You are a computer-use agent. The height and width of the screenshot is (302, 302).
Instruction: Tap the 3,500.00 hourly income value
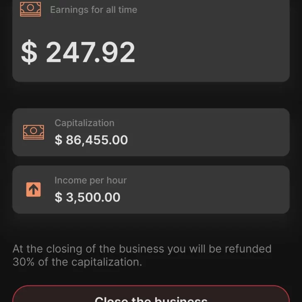point(93,197)
